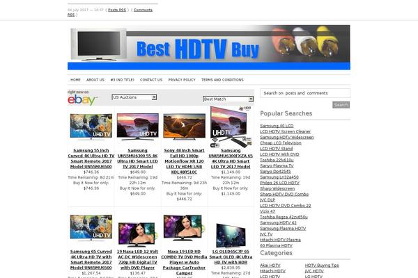Open Akai HDTV category

click(270, 265)
